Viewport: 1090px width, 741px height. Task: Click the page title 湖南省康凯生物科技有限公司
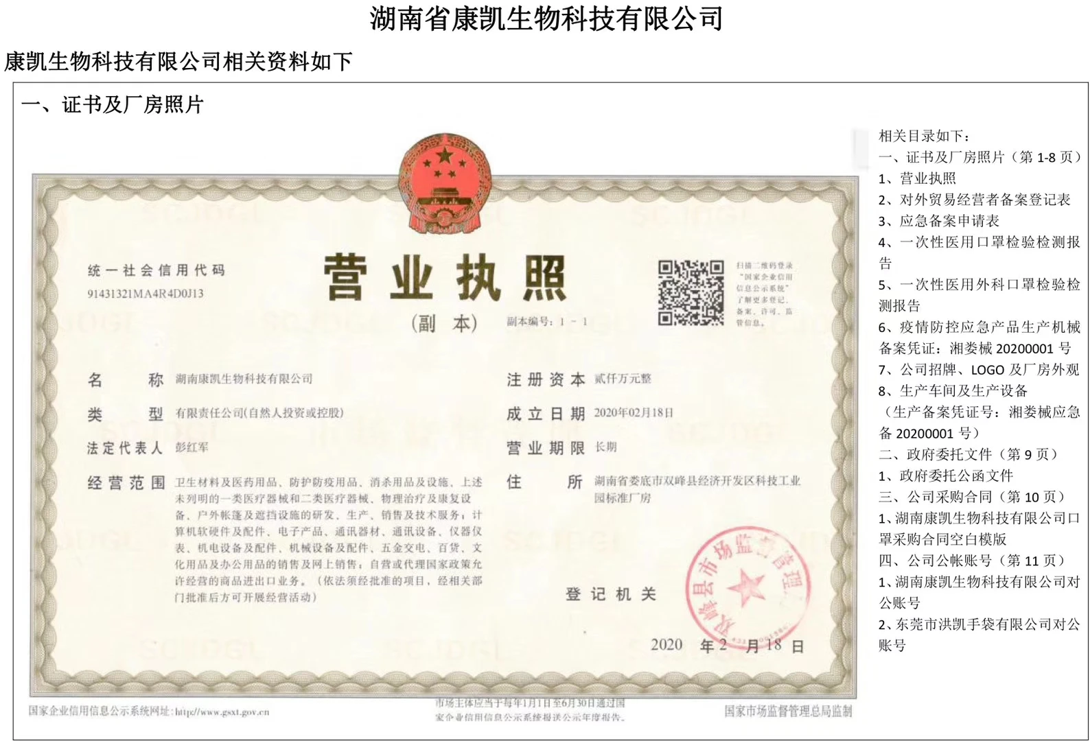pos(546,18)
